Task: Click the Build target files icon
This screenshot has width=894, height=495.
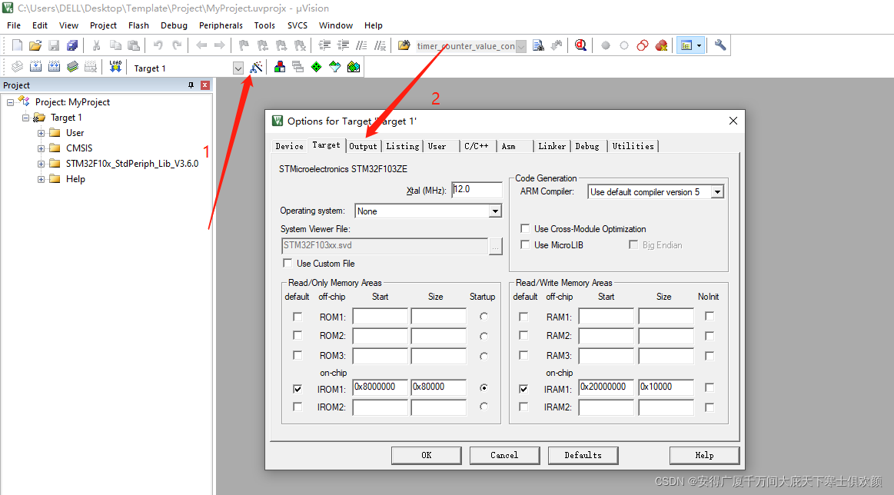Action: (35, 67)
